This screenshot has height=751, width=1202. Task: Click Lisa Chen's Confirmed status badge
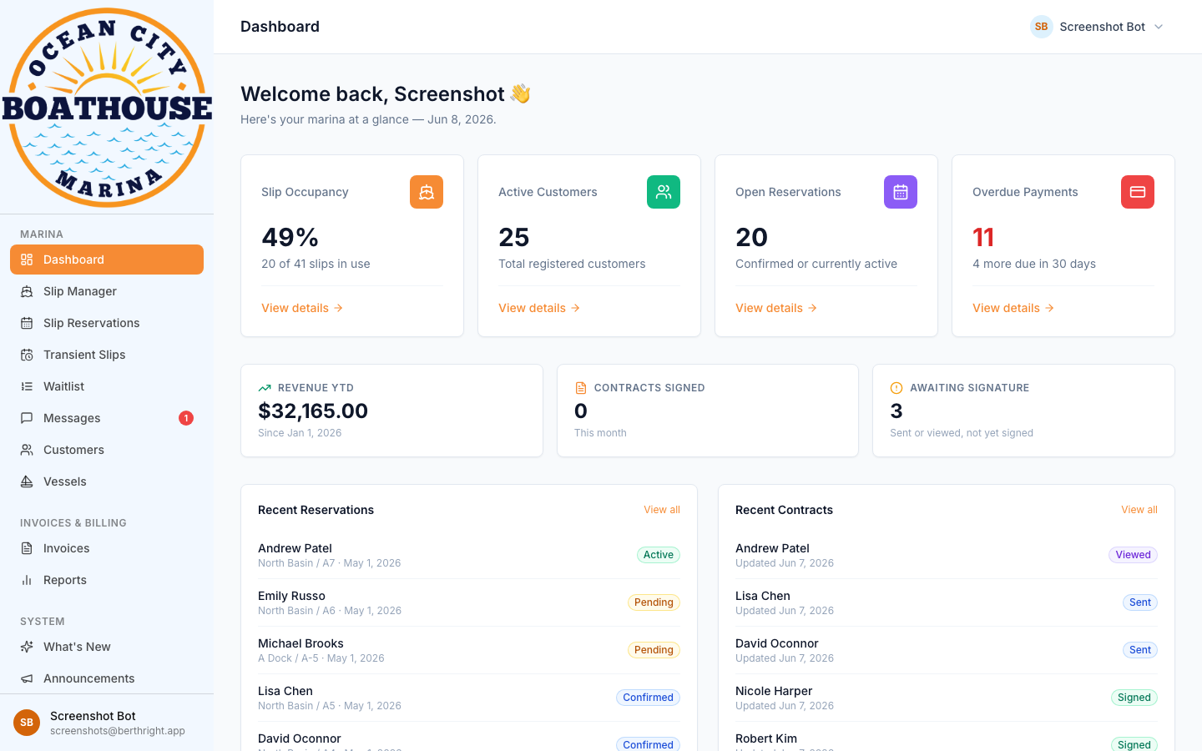(x=648, y=698)
